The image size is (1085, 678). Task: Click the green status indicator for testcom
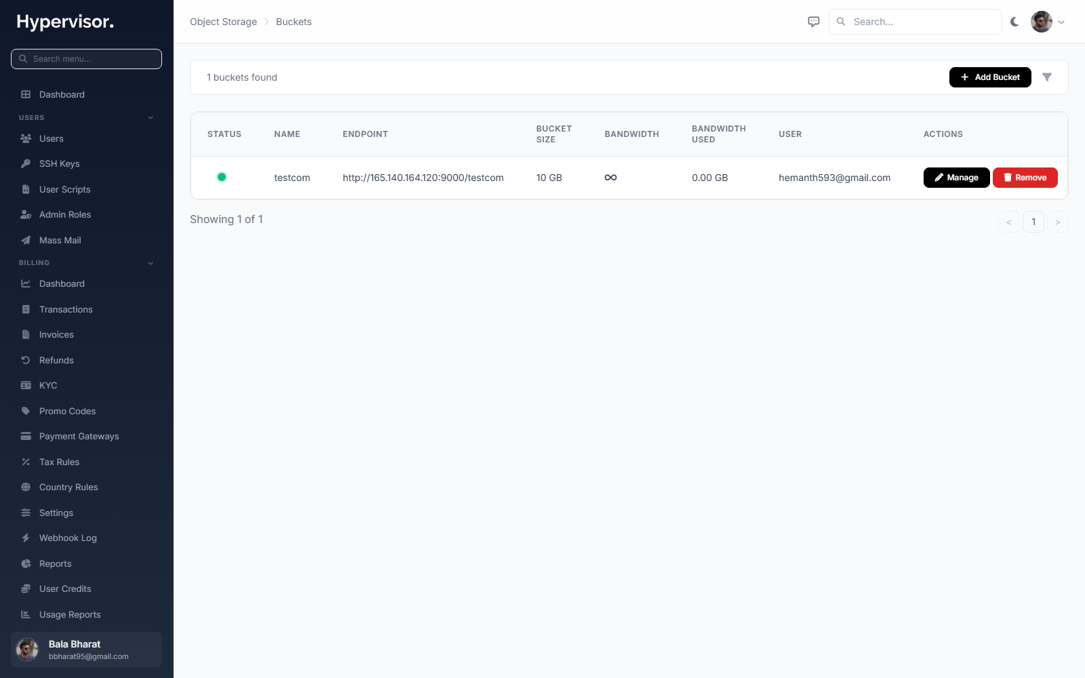(x=222, y=177)
